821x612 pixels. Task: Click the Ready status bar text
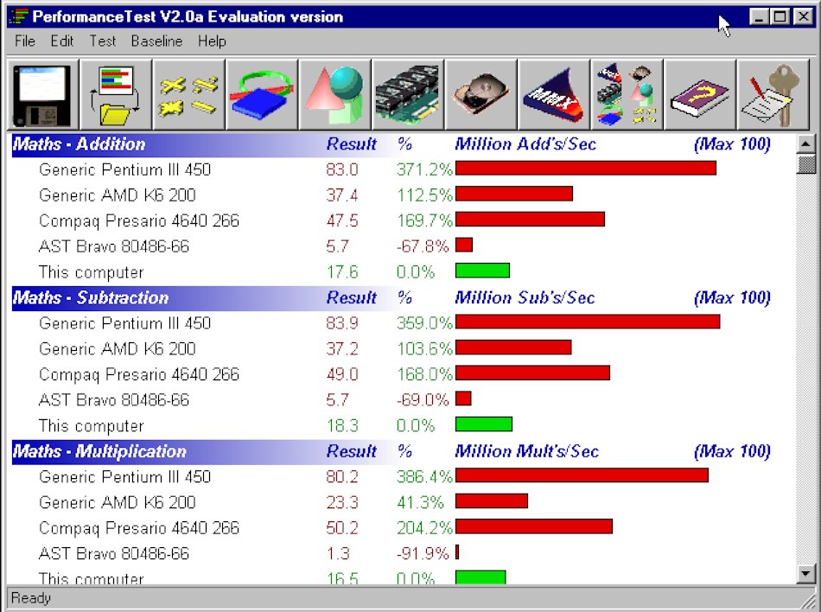pos(31,598)
